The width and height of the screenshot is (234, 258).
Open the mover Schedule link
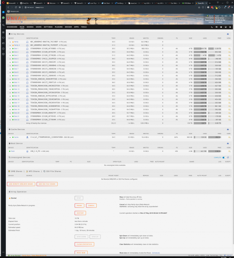click(x=156, y=253)
